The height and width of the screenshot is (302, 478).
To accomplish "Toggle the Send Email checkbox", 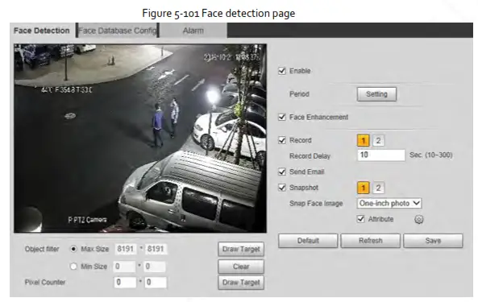I will 282,172.
